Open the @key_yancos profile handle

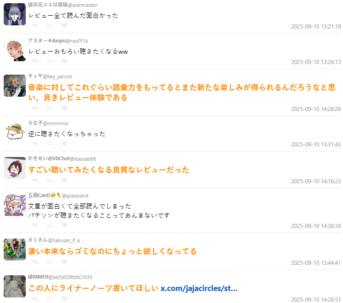tap(58, 76)
